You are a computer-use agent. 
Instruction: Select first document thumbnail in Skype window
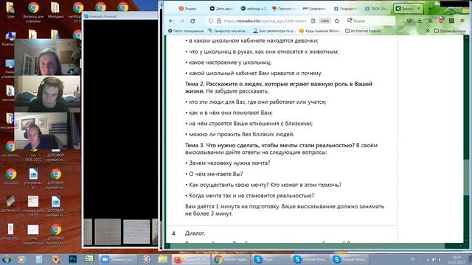coord(108,231)
